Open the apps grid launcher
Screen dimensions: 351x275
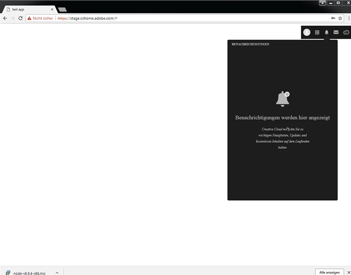tap(317, 32)
